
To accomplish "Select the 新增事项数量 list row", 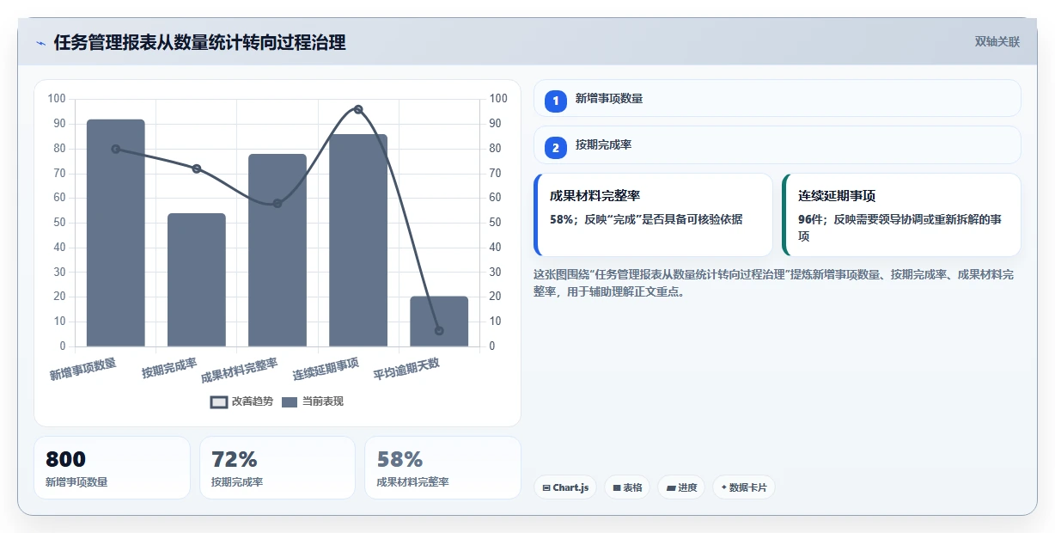I will tap(777, 98).
